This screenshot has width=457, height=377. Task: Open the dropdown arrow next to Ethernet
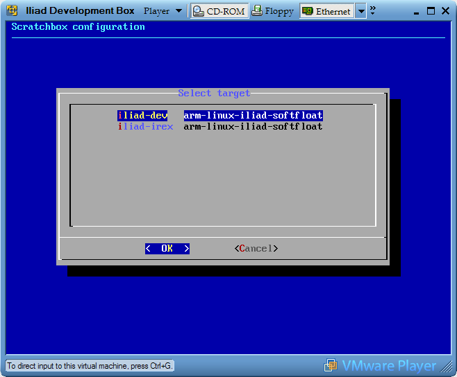tap(361, 11)
